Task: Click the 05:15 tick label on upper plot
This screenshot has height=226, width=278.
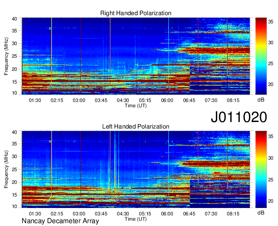Action: pos(145,100)
